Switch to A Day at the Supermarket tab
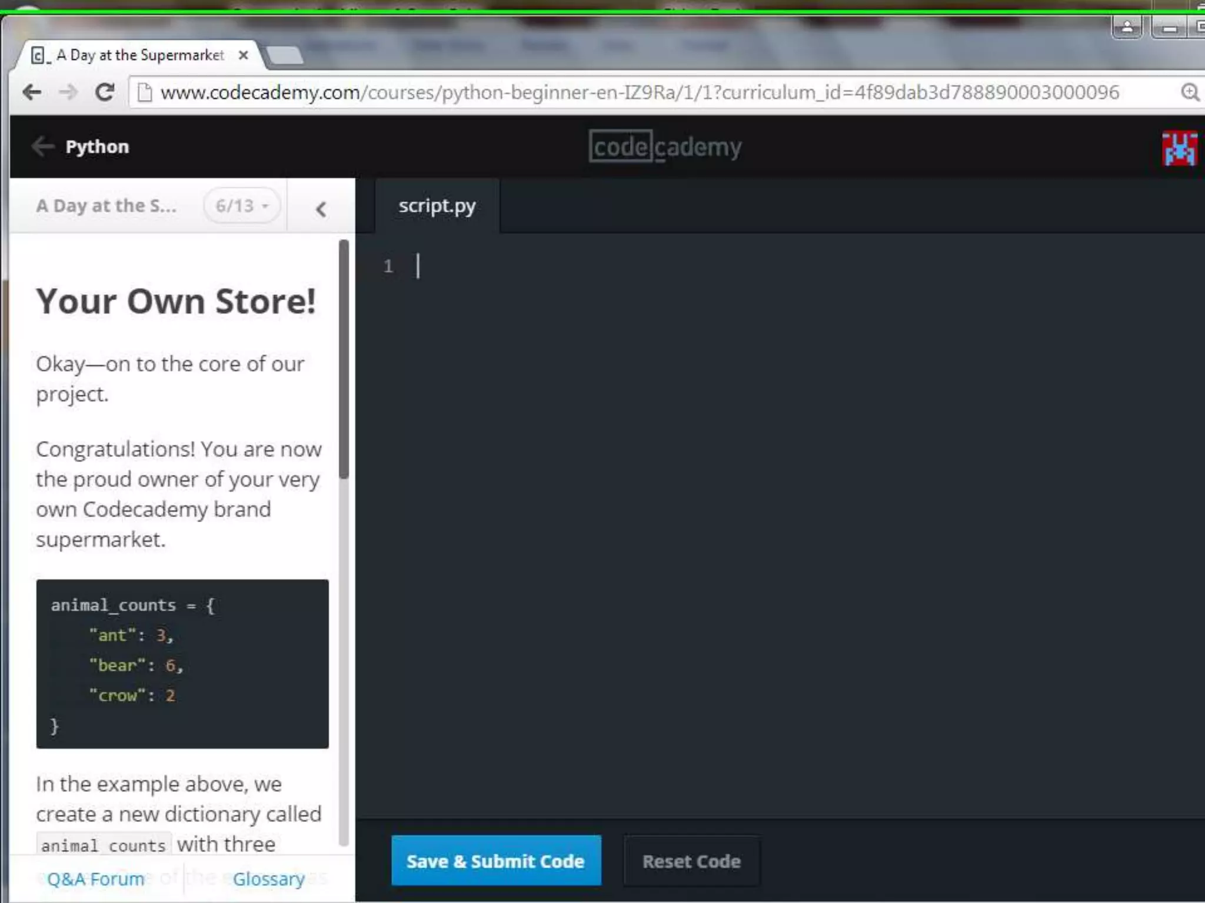This screenshot has height=903, width=1205. pos(140,55)
